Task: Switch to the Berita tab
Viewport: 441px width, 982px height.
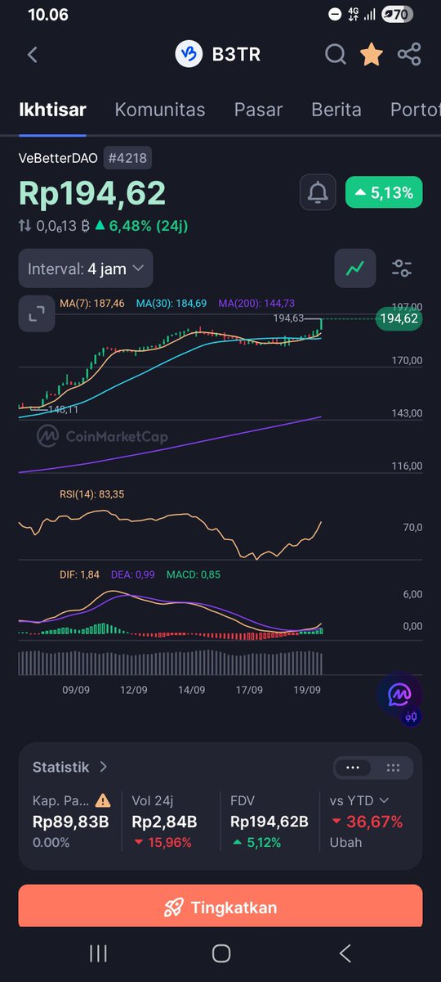Action: 336,110
